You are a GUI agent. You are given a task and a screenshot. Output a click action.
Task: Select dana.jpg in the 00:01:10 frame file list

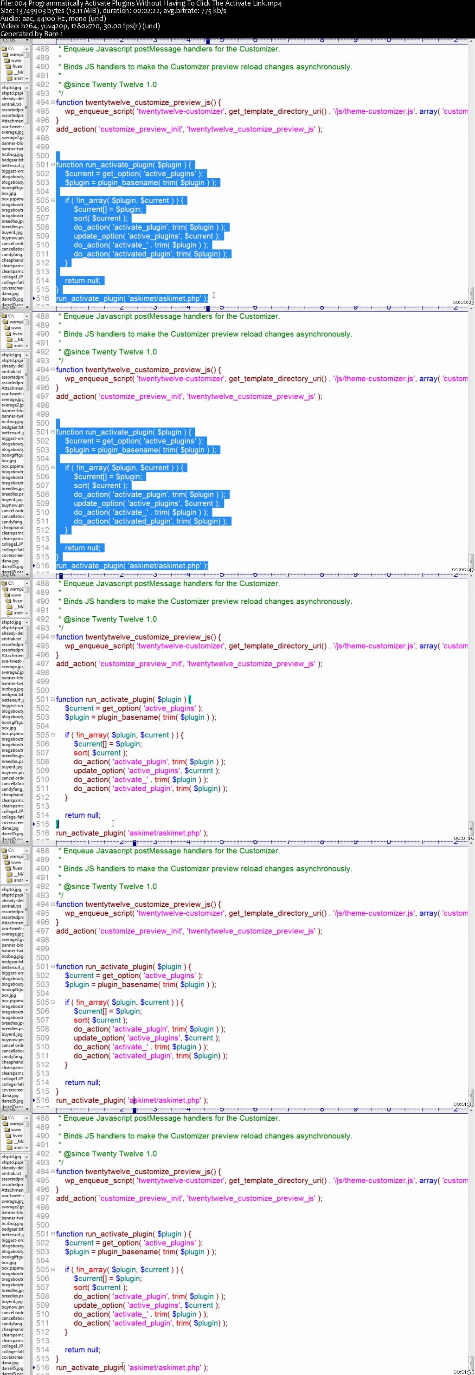pyautogui.click(x=10, y=828)
